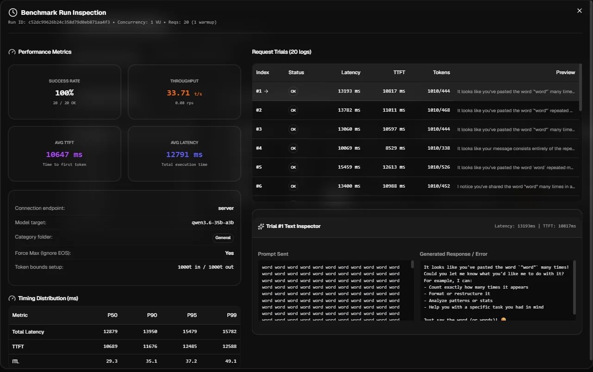Click the OK status badge in row #1
The image size is (593, 372).
293,91
